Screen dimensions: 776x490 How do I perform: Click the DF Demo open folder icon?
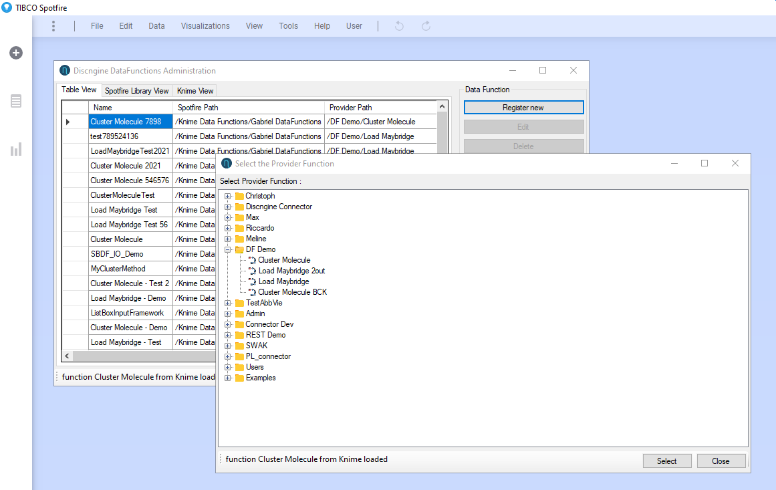tap(239, 249)
